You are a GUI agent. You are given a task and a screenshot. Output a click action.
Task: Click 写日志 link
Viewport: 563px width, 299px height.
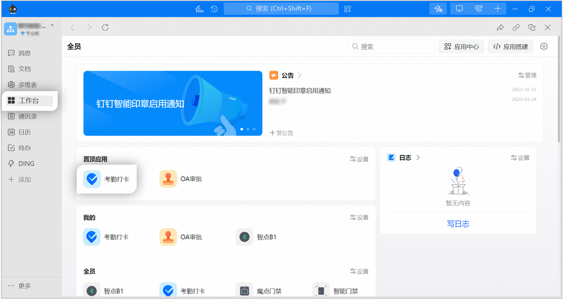(x=458, y=224)
